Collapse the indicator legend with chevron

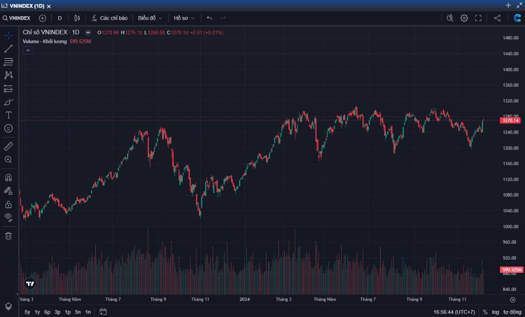click(x=28, y=50)
